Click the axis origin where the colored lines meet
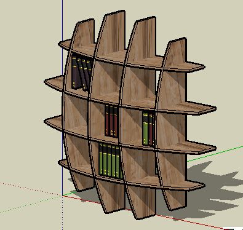The image size is (243, 230). tap(62, 196)
